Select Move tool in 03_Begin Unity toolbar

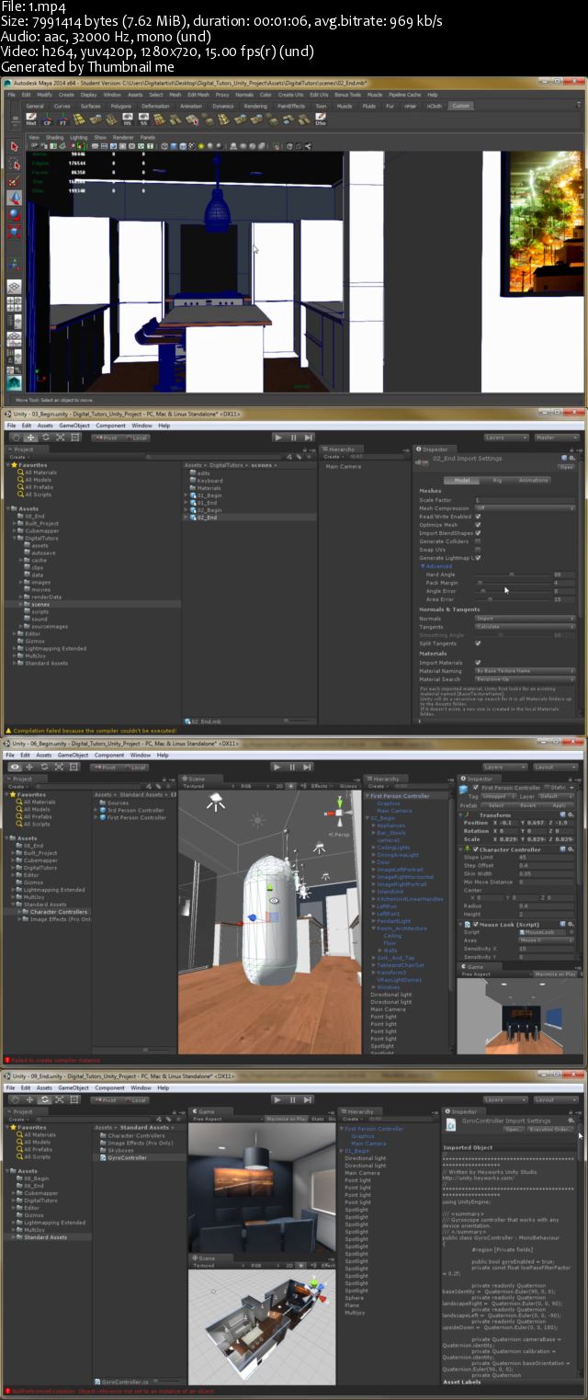coord(32,438)
